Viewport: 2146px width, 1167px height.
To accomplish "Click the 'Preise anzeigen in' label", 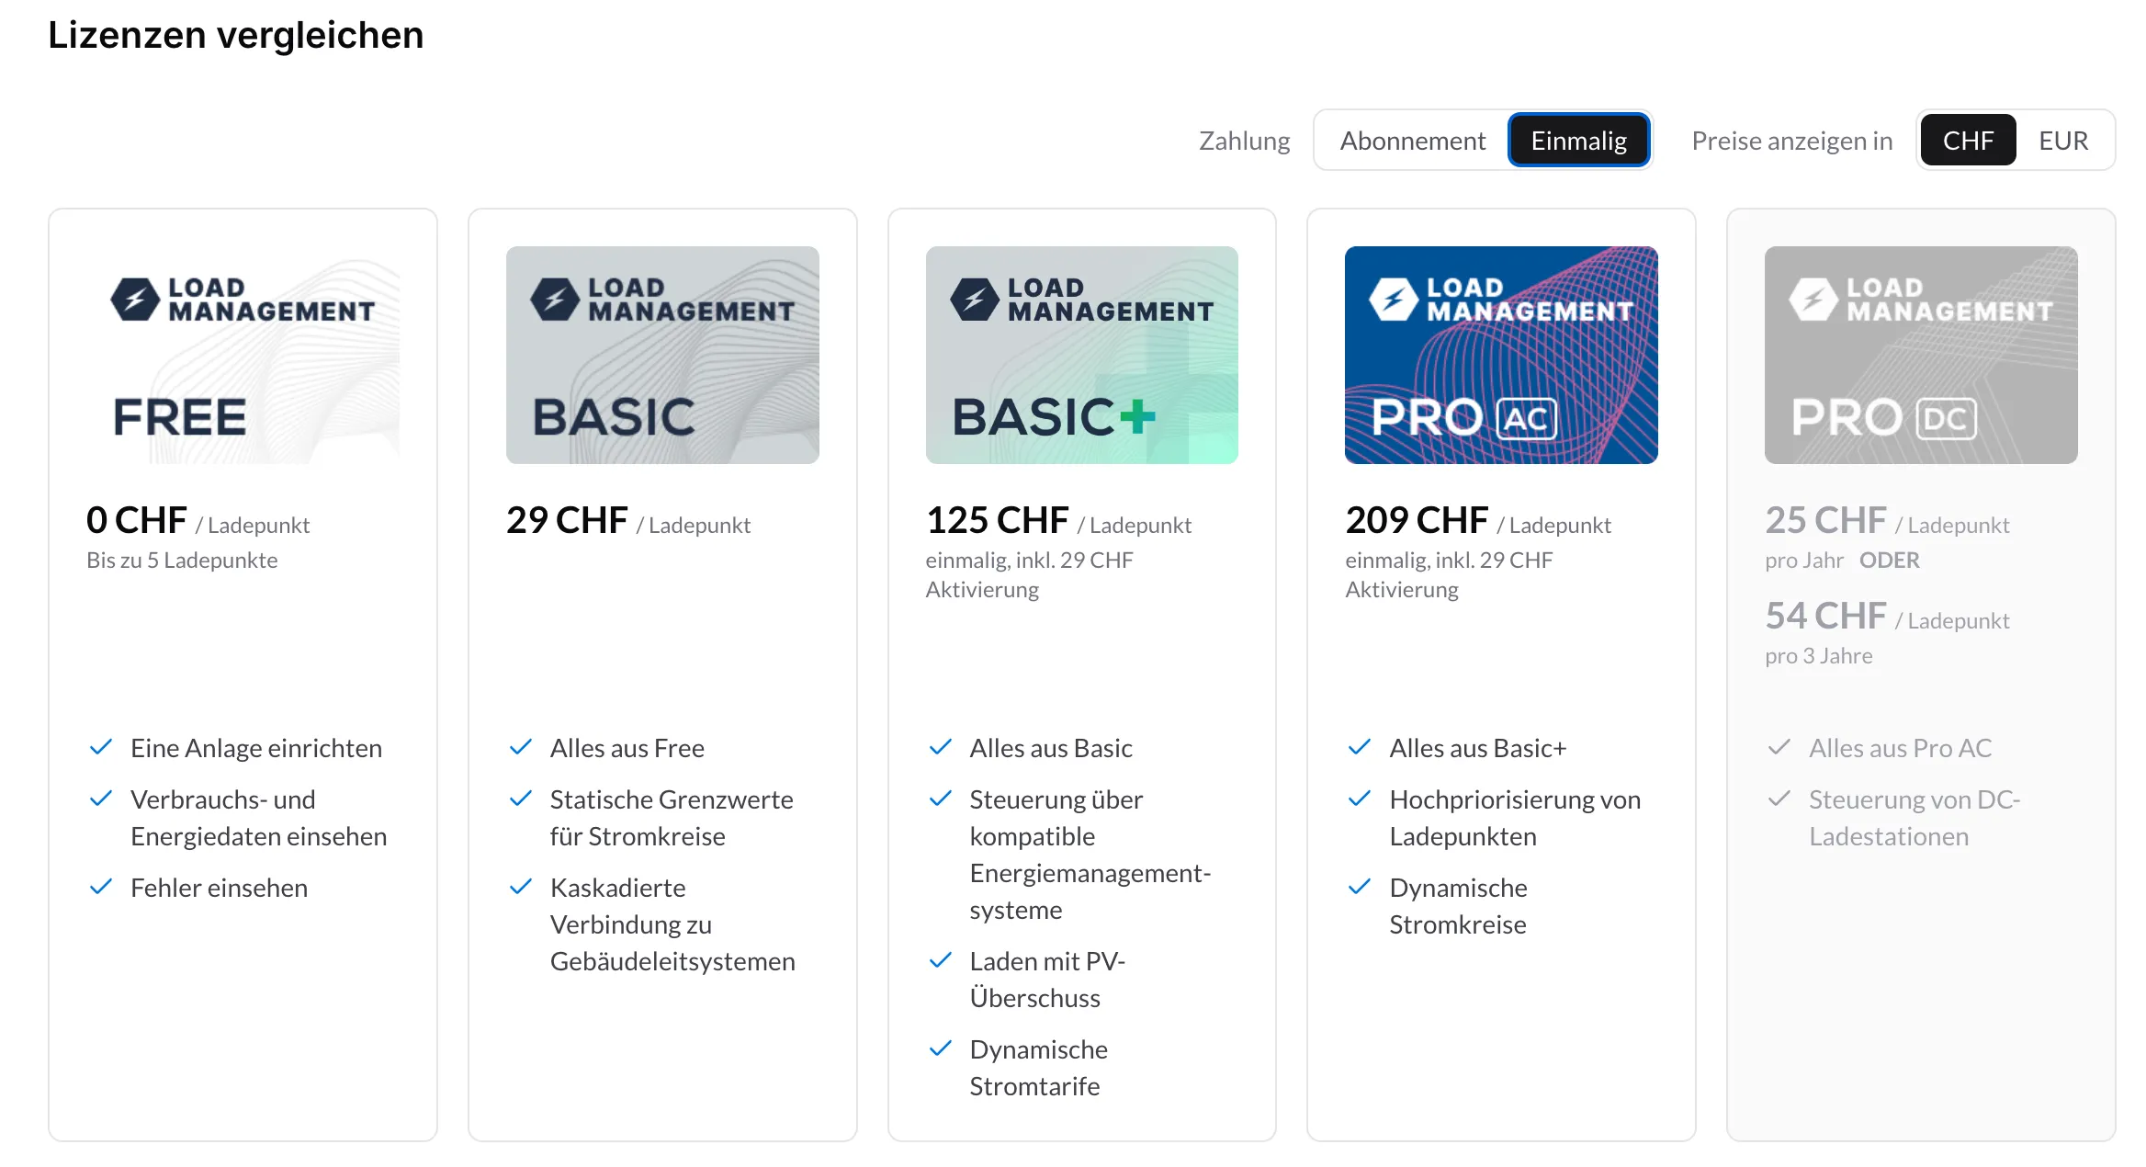I will pyautogui.click(x=1792, y=141).
